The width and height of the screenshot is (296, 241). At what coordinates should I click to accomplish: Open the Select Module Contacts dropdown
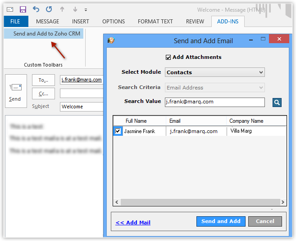pos(215,72)
